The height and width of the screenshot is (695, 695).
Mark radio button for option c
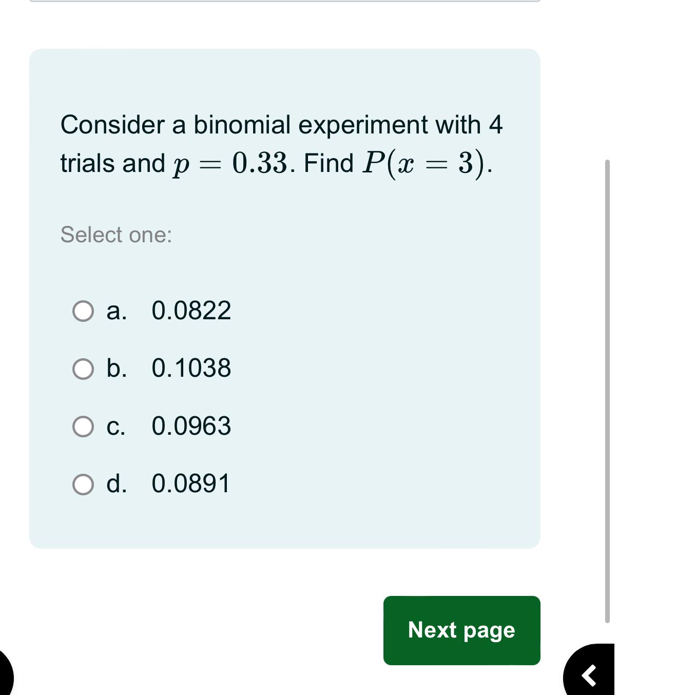point(83,427)
